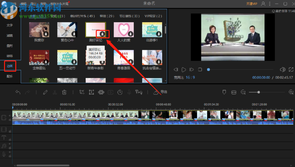Switch to 倒计时/片头 (49) tab
The height and width of the screenshot is (167, 295).
82,16
